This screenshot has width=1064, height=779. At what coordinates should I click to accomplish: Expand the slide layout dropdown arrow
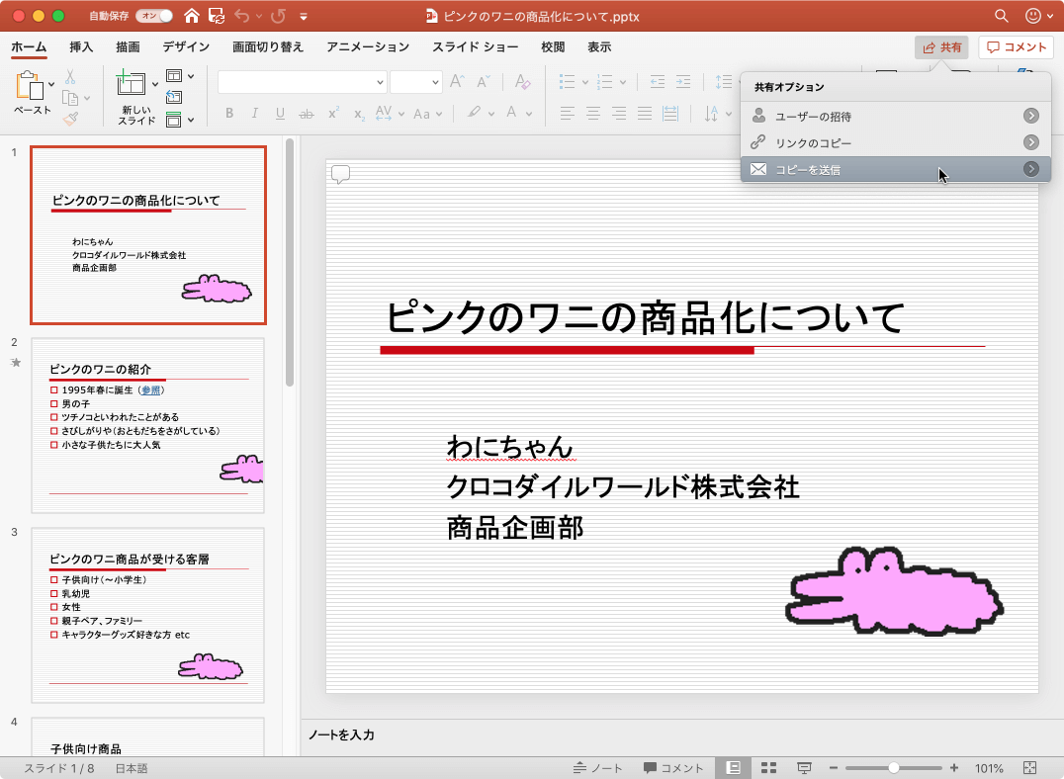191,76
